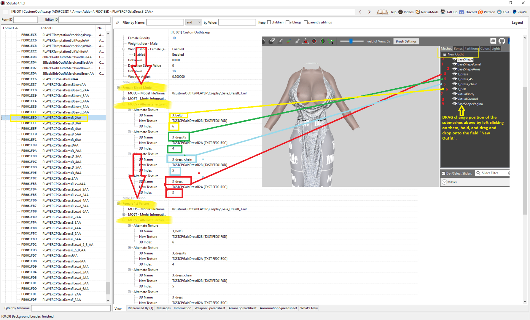530x320 pixels.
Task: Expand MO3T - Model Information node
Action: [x=124, y=99]
